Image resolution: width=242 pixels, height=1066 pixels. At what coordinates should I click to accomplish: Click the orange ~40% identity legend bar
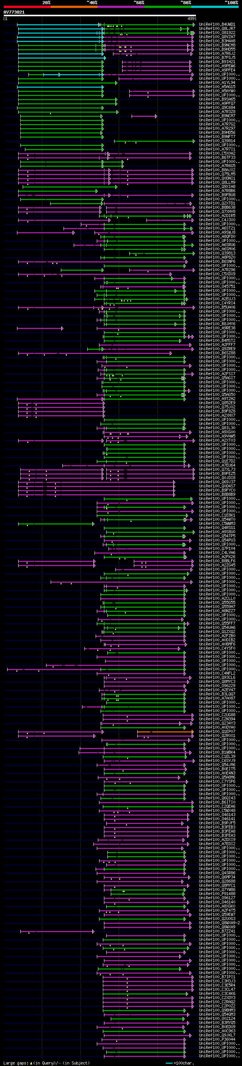click(74, 7)
